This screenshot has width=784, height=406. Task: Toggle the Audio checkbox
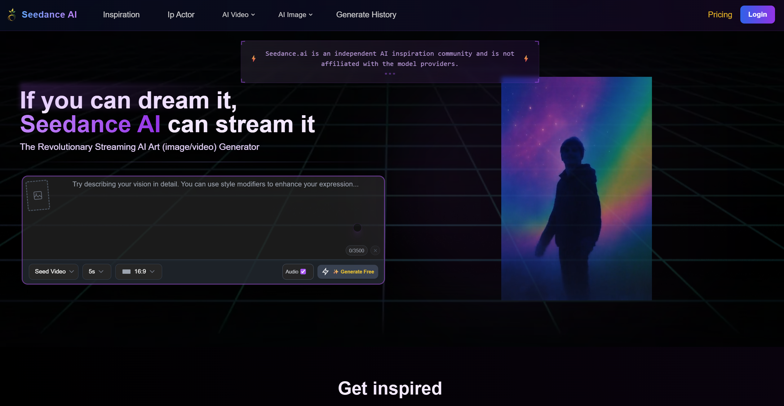pos(303,272)
